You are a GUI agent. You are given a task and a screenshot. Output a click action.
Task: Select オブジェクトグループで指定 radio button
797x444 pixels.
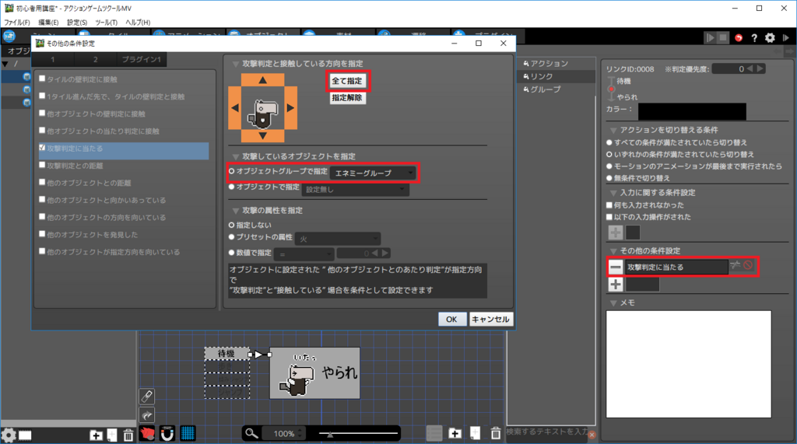click(x=232, y=171)
